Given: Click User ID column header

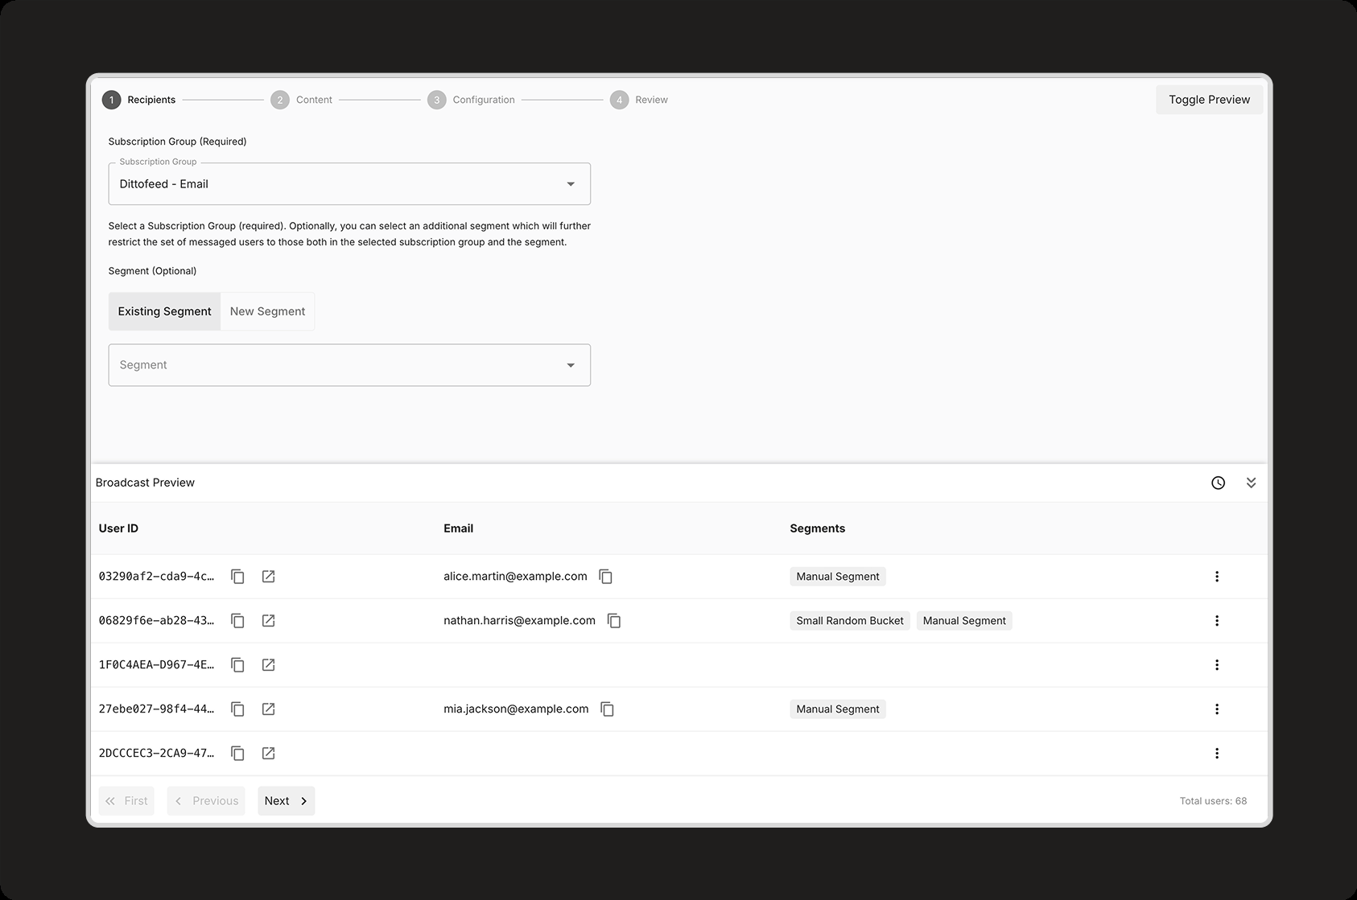Looking at the screenshot, I should pyautogui.click(x=118, y=528).
